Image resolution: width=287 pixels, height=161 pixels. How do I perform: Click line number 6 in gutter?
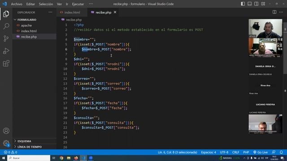click(66, 49)
